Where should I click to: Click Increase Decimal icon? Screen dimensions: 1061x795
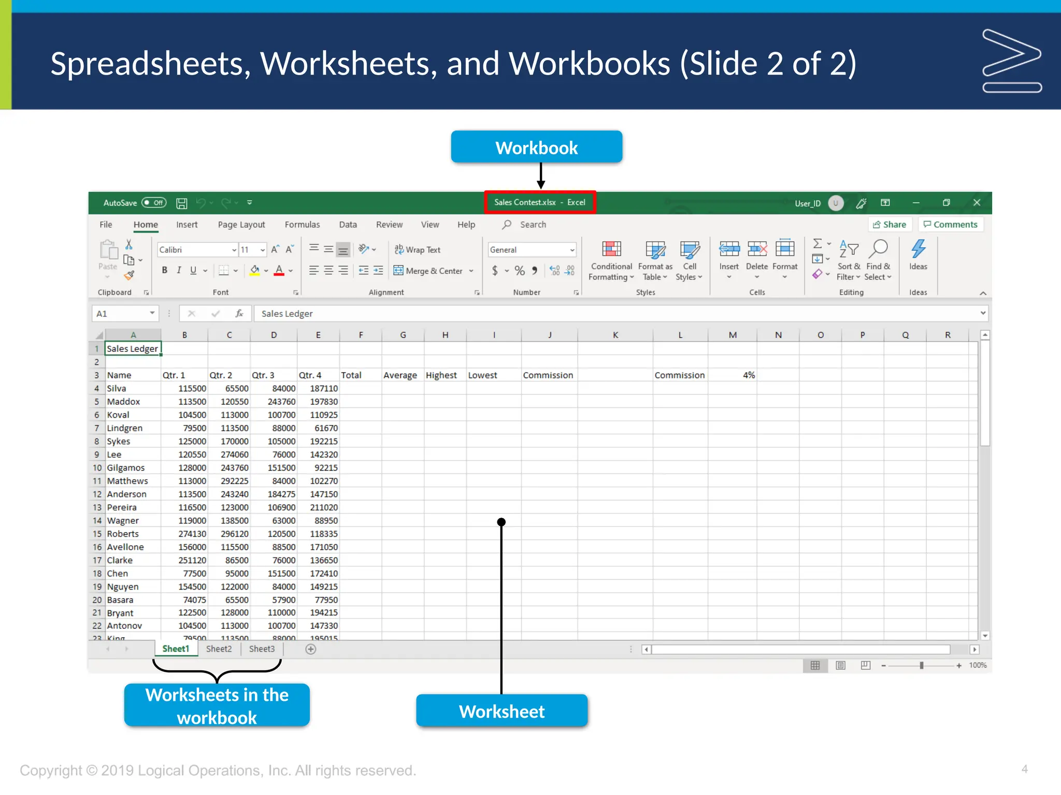click(x=554, y=271)
